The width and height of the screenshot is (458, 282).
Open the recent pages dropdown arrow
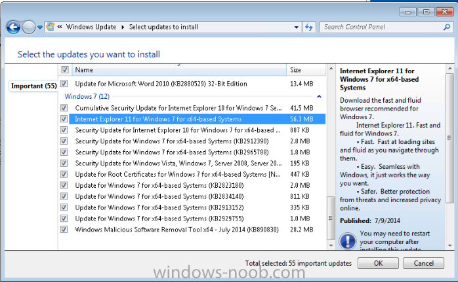40,27
